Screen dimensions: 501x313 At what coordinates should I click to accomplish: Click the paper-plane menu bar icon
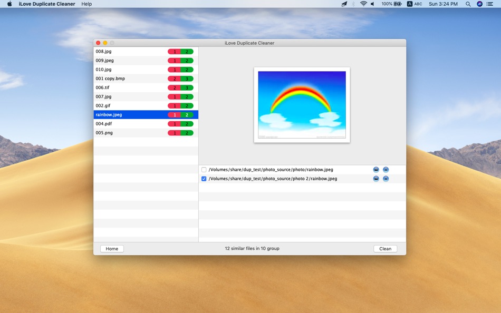(344, 4)
